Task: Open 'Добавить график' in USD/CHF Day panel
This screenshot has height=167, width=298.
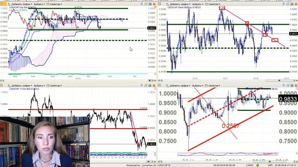Action: click(x=20, y=4)
